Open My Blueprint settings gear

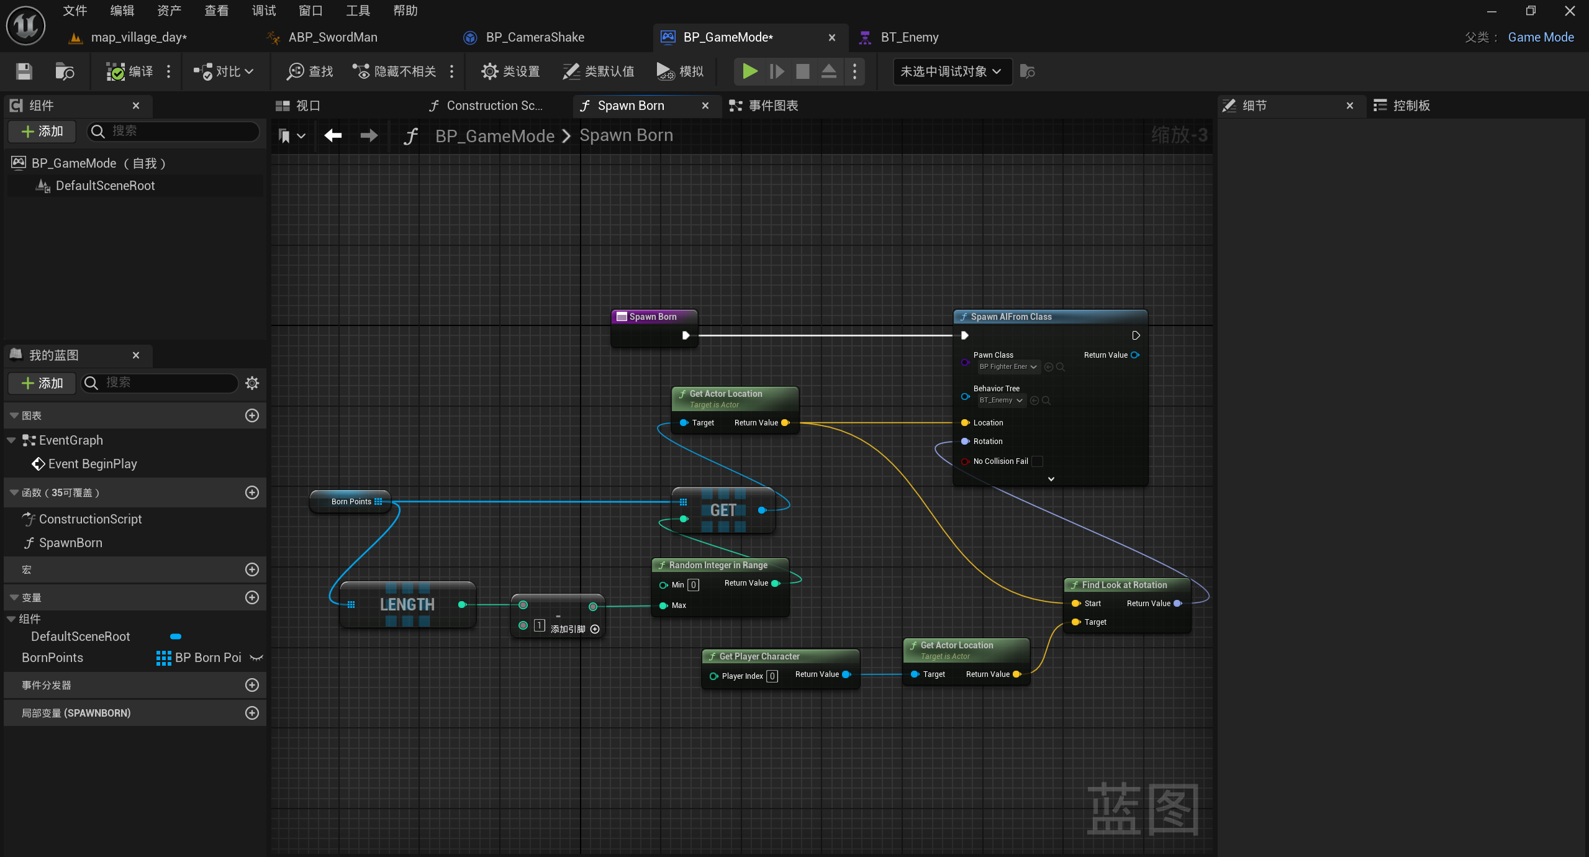[252, 383]
